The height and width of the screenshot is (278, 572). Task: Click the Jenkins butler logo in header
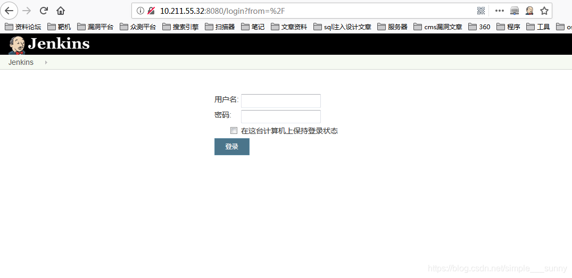(x=16, y=45)
